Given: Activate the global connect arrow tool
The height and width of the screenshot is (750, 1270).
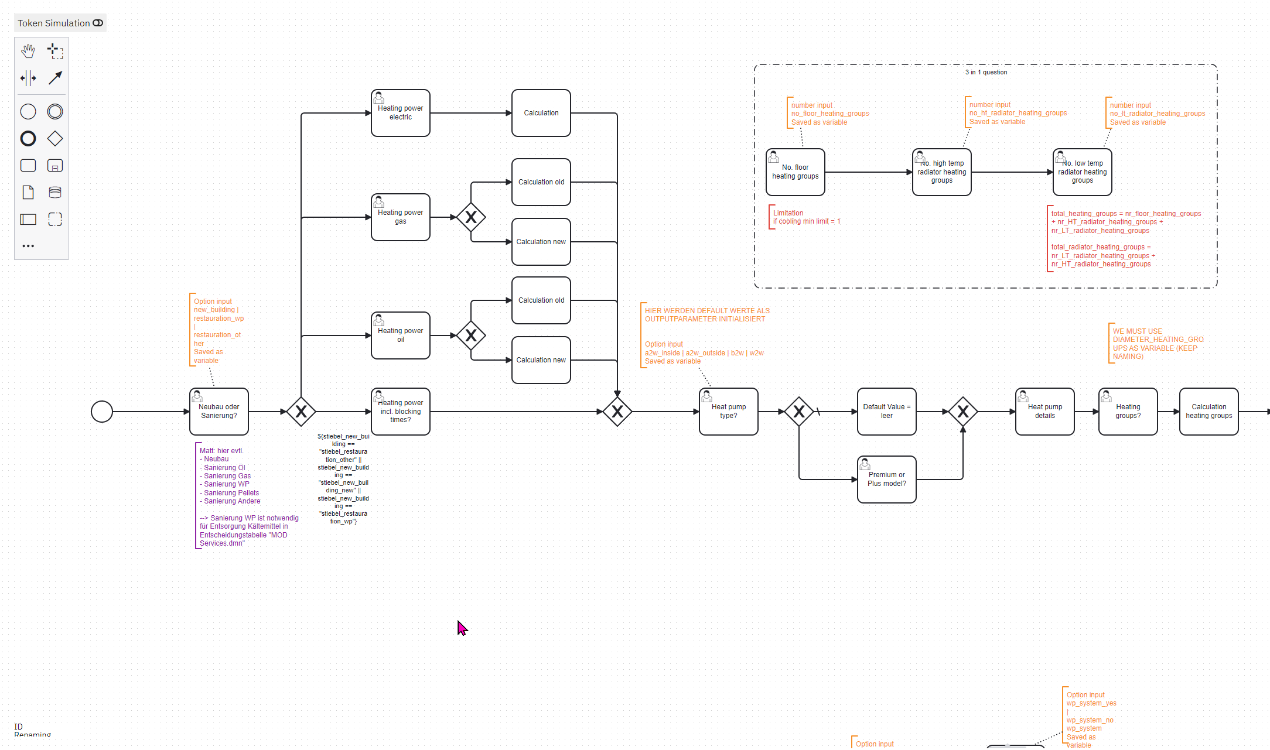Looking at the screenshot, I should click(55, 78).
